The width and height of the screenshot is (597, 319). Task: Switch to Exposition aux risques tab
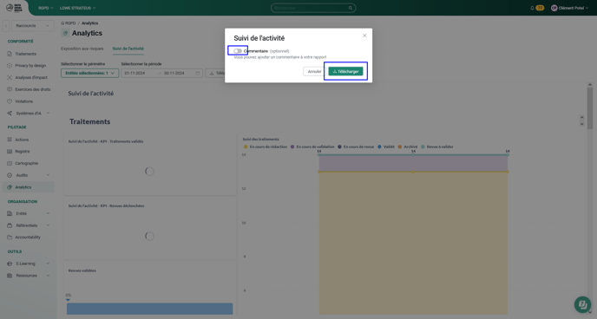tap(82, 49)
